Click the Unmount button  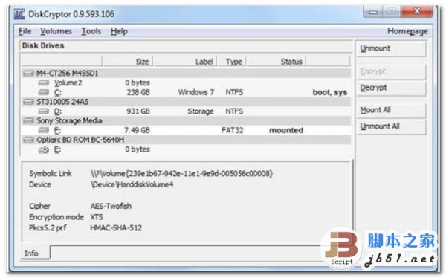[x=391, y=48]
